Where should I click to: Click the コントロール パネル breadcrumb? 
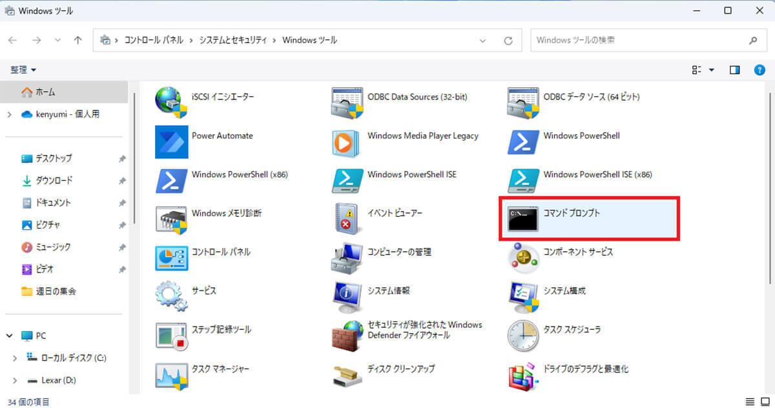[x=154, y=40]
